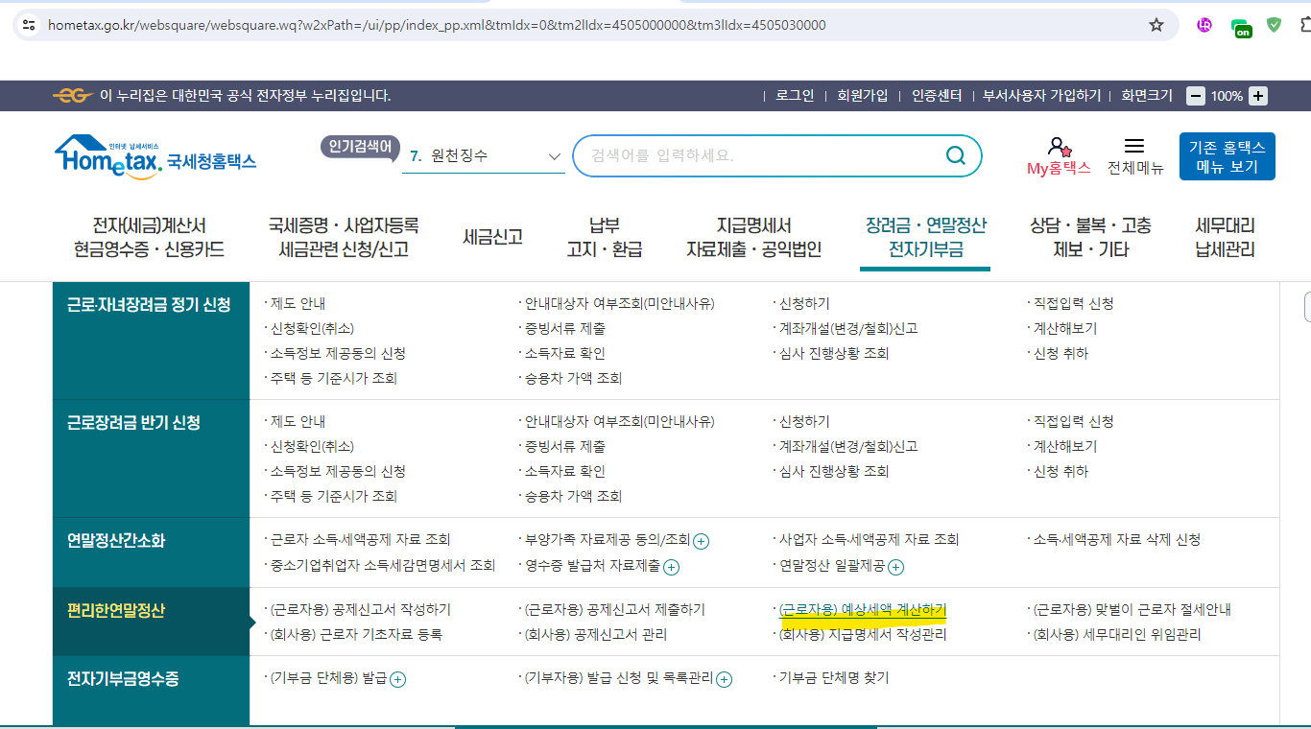The image size is (1311, 729).
Task: Click 직접입력 신청 under 근로·자녀장려금 정기 신청
Action: coord(1073,304)
